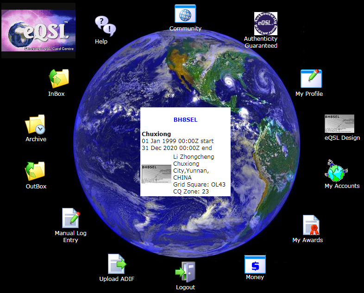Screen dimensions: 364x293
Task: Click the Logout text label
Action: pyautogui.click(x=185, y=287)
